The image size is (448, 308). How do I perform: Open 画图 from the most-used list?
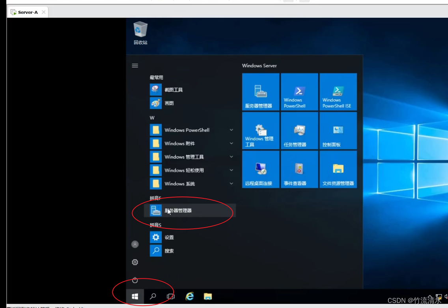[x=190, y=103]
